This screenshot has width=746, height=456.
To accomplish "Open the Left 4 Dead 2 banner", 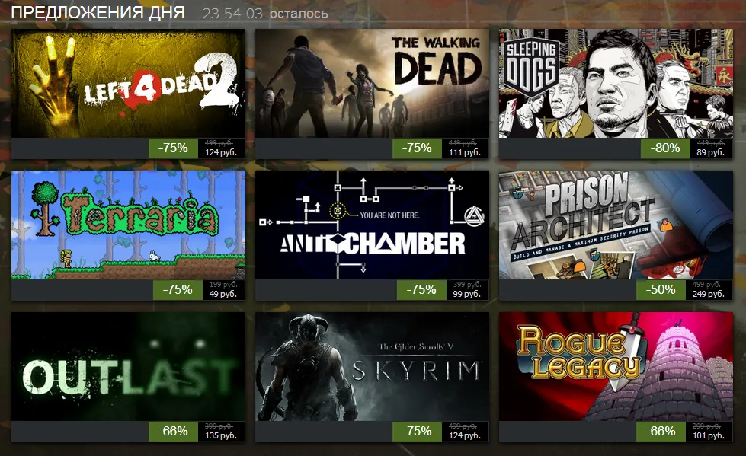I will [x=129, y=84].
